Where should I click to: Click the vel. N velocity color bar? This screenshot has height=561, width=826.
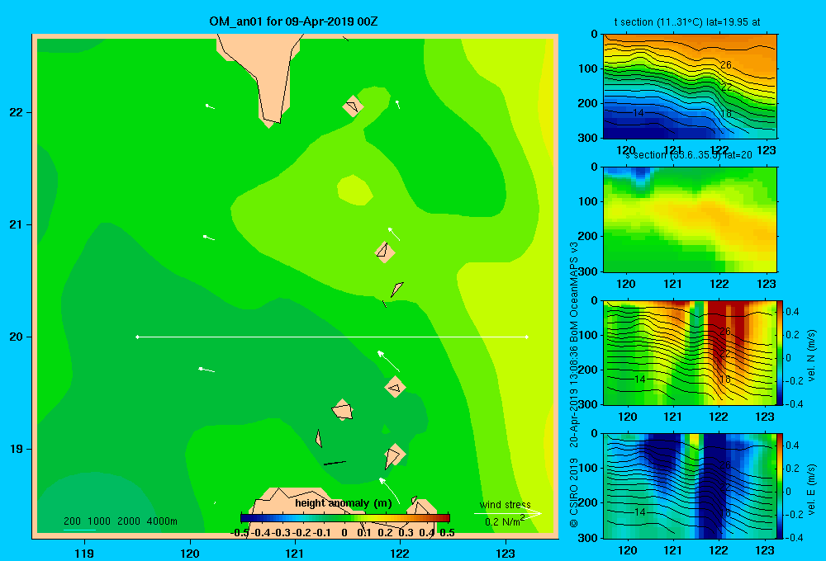(781, 352)
